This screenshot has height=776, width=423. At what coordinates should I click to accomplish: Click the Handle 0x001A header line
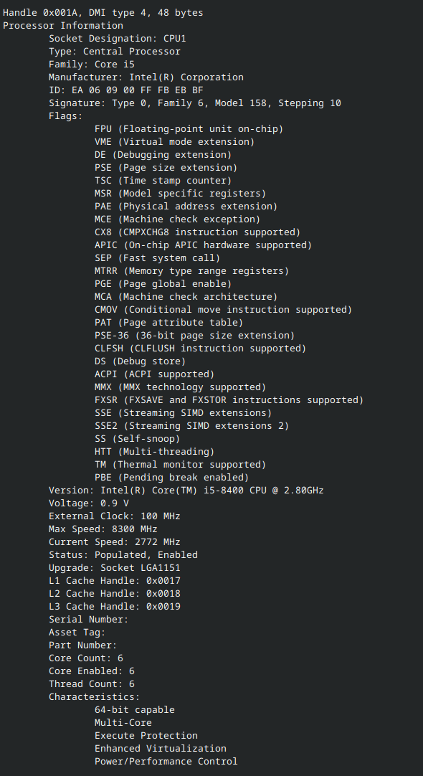click(103, 13)
